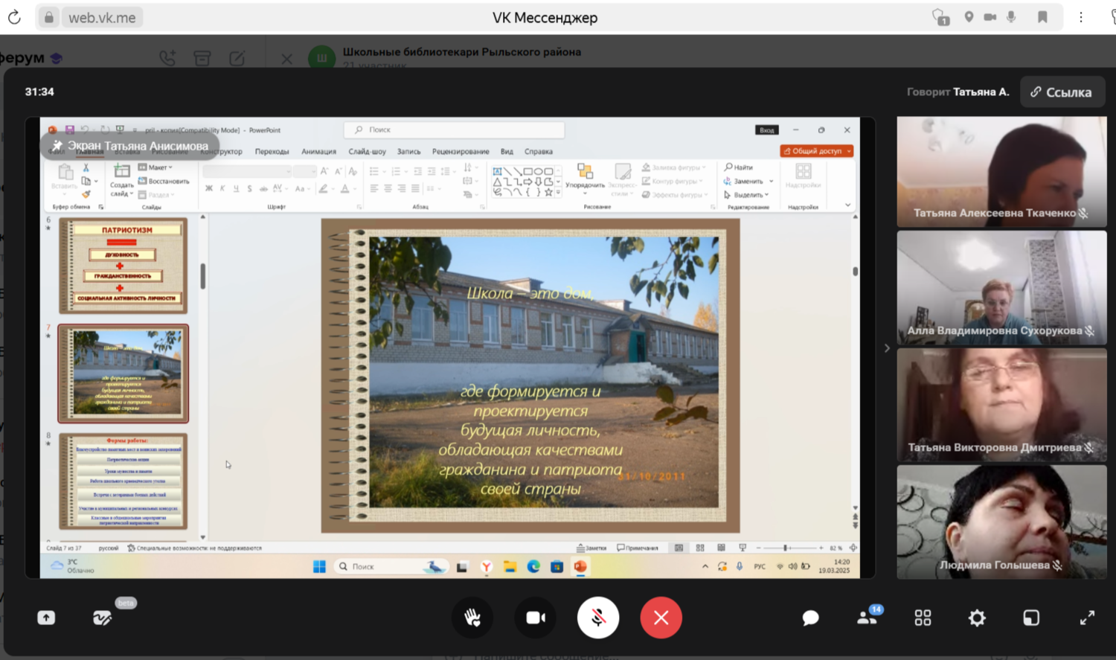Click the Вход sign-in button
This screenshot has width=1116, height=660.
click(x=767, y=129)
